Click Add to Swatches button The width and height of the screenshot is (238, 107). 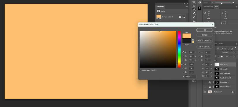pyautogui.click(x=205, y=41)
